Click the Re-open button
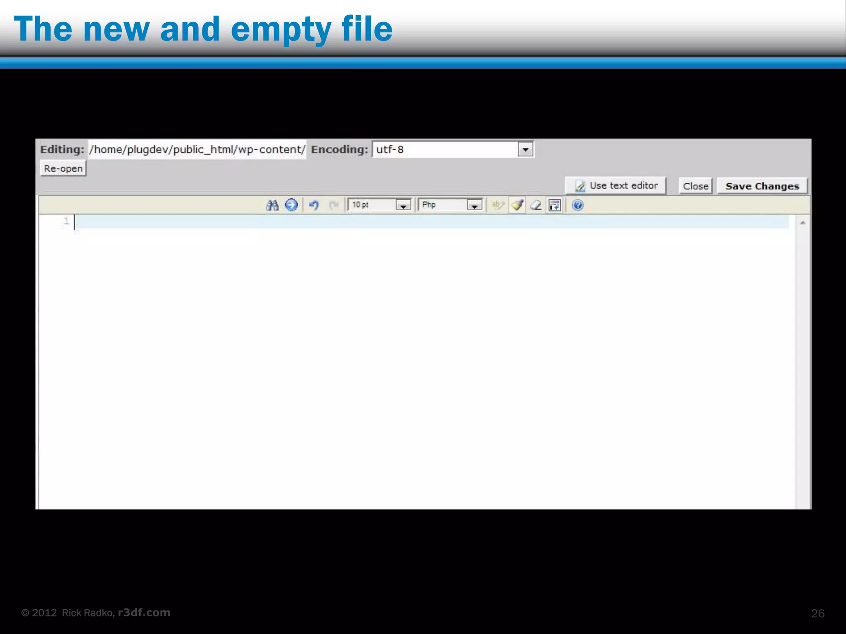The height and width of the screenshot is (634, 846). coord(63,168)
